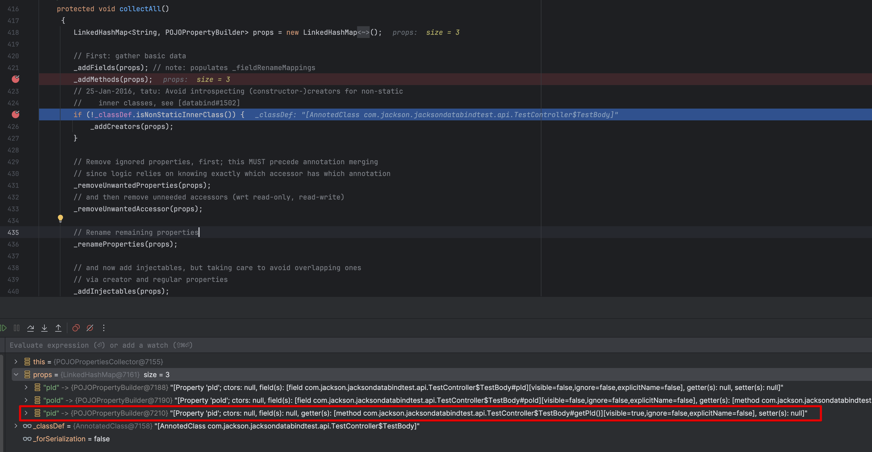This screenshot has height=452, width=872.
Task: Click the {POJOPropertyBuilder@7188} value
Action: pos(120,387)
